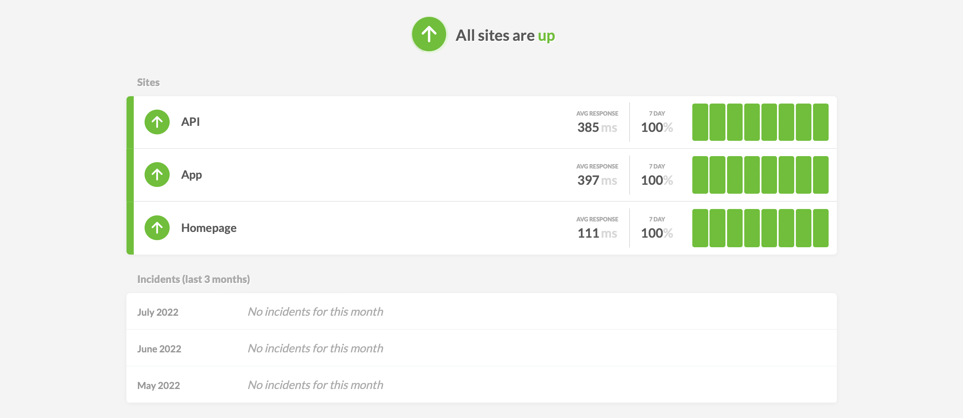963x418 pixels.
Task: Click the last uptime bar for App
Action: [821, 175]
